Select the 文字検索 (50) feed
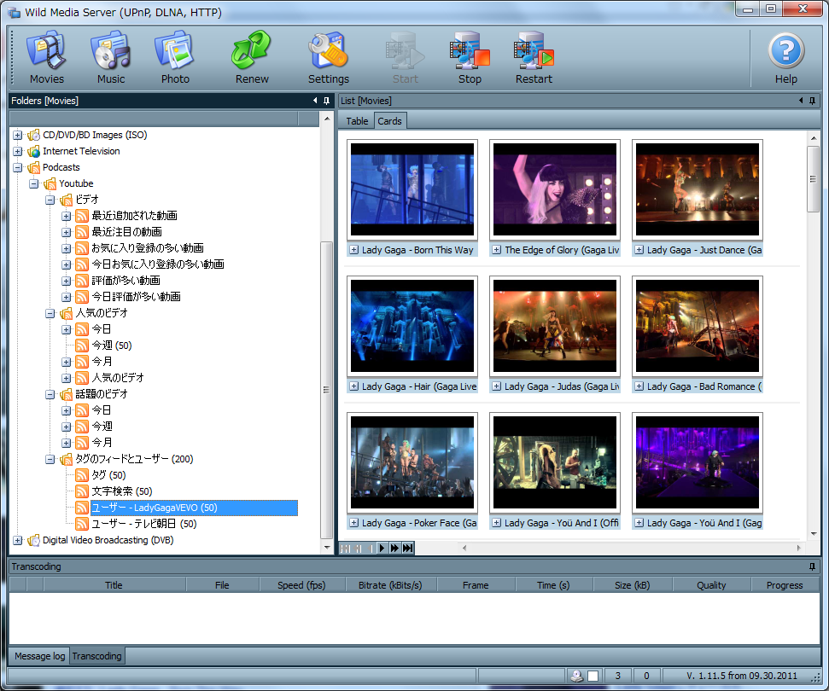 (121, 491)
